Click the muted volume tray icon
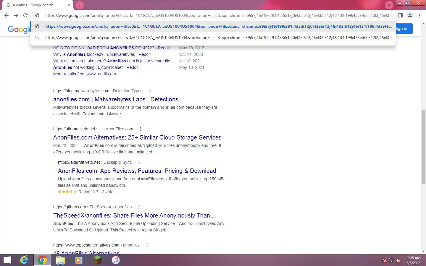Image resolution: width=426 pixels, height=266 pixels. click(398, 260)
